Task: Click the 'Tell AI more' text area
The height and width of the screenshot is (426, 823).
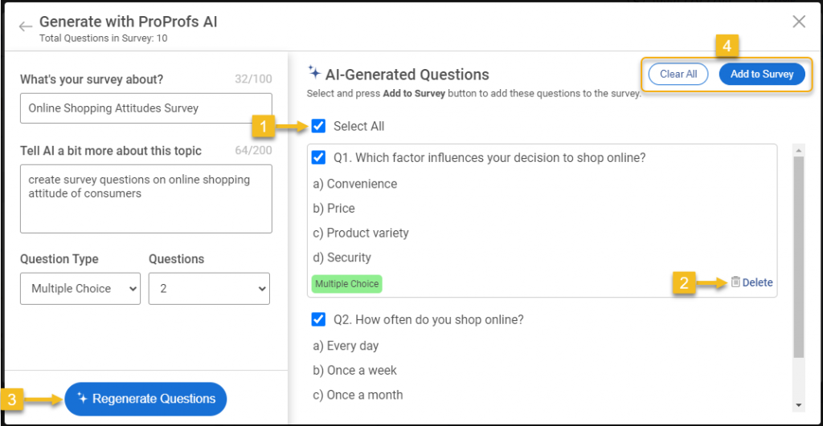Action: [145, 198]
